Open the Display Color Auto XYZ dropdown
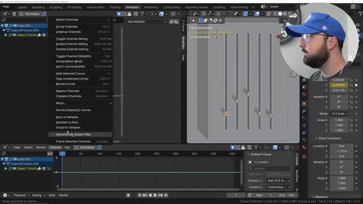This screenshot has height=204, width=363. (x=278, y=181)
